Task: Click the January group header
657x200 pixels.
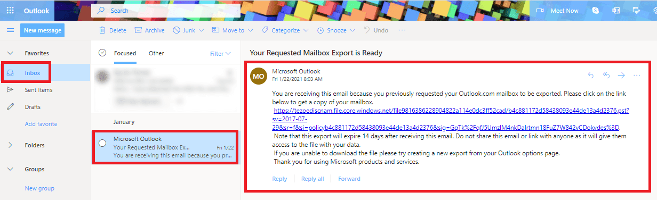Action: click(x=124, y=122)
